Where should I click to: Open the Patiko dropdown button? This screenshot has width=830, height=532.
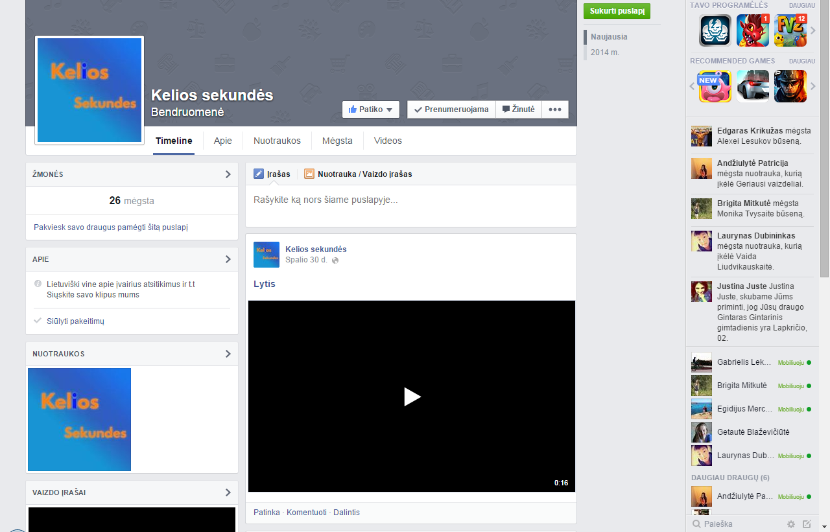point(371,110)
